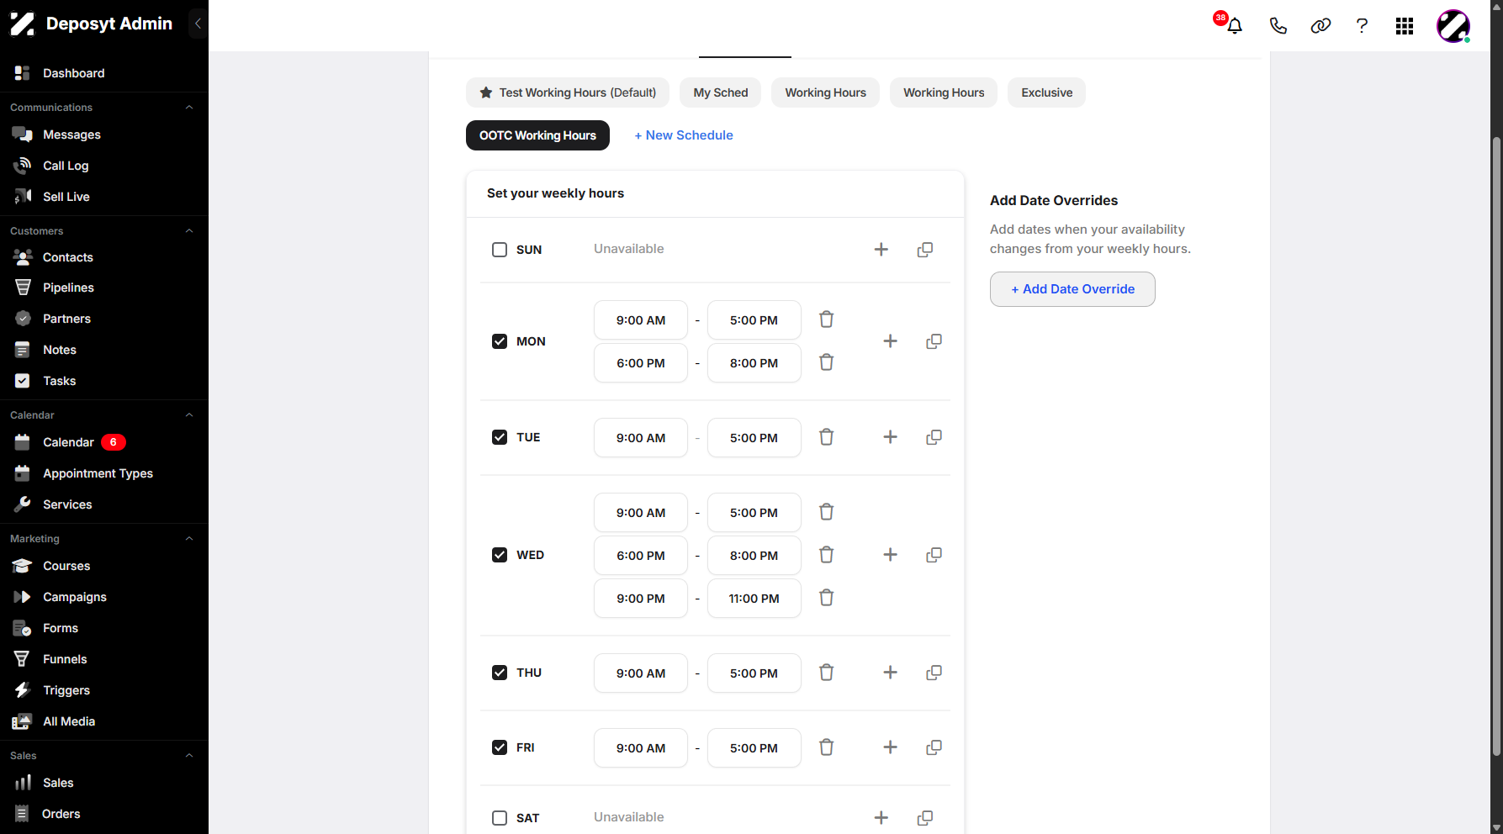Copy Tuesday hours to other days
The image size is (1503, 834).
[x=934, y=437]
